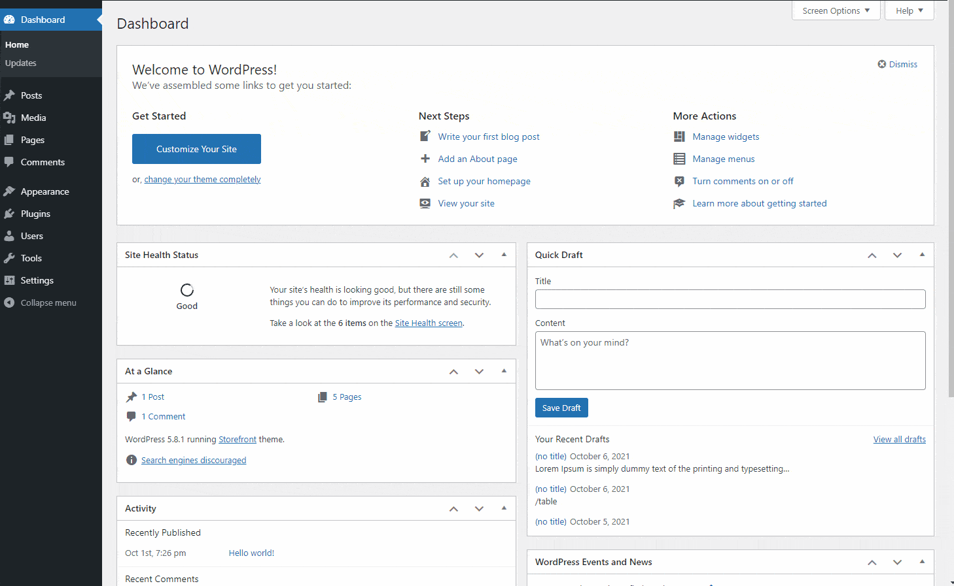This screenshot has width=954, height=586.
Task: Open the Help dropdown tab
Action: tap(909, 10)
